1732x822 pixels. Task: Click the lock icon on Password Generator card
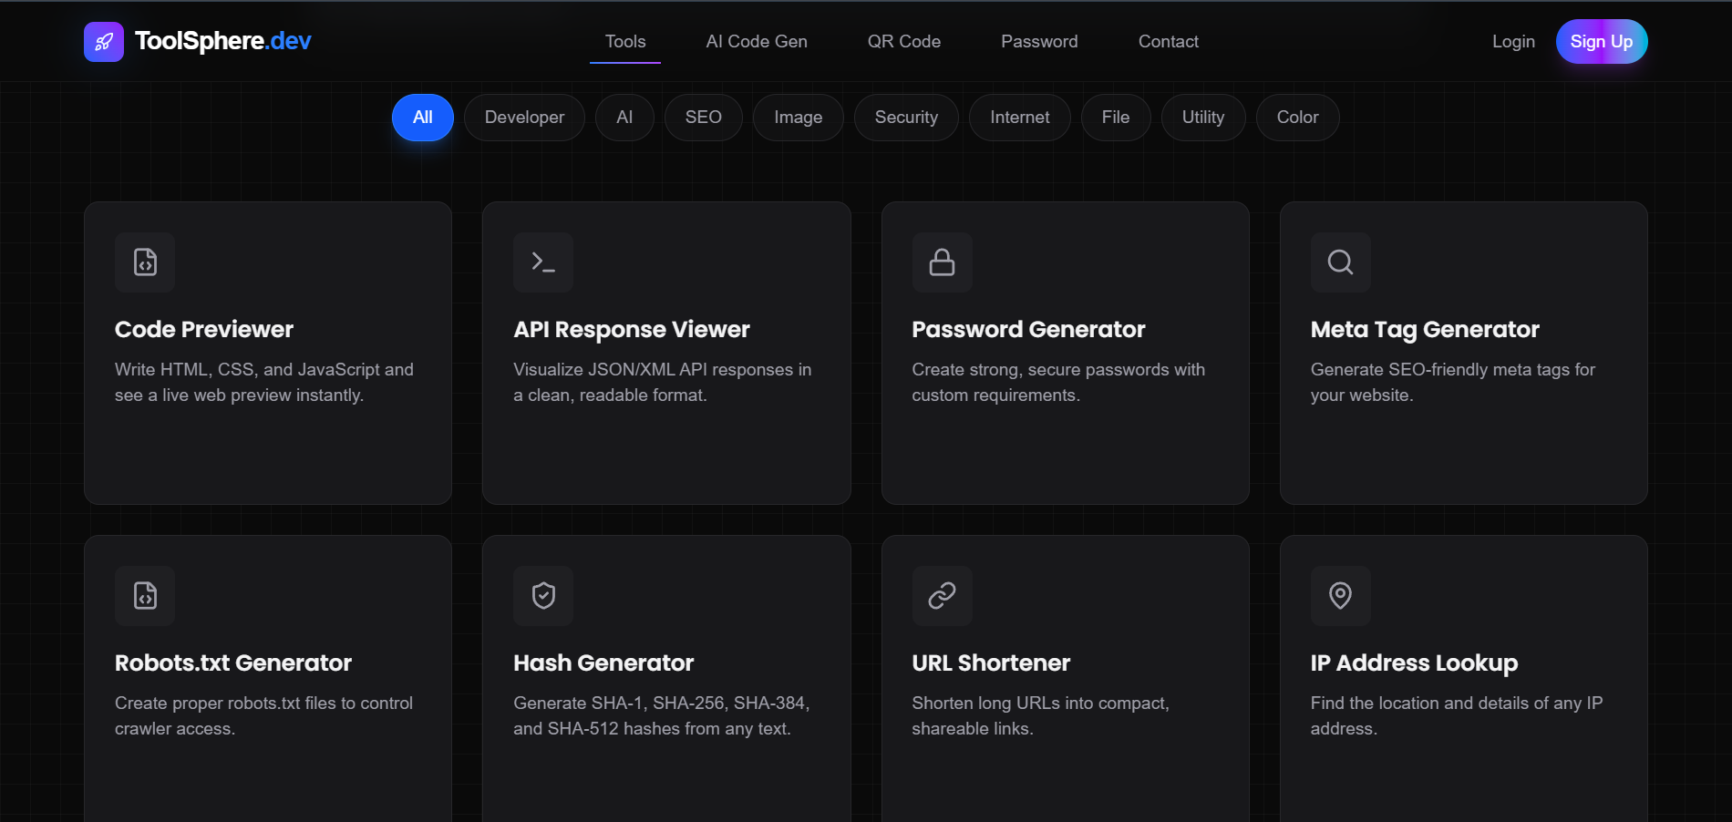[942, 262]
